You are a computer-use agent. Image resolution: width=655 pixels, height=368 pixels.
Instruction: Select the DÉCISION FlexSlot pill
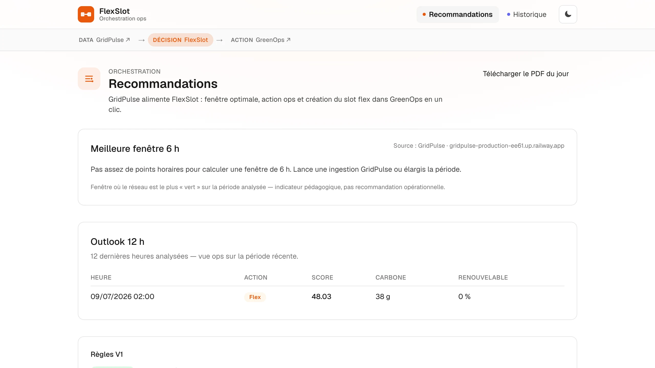point(180,40)
